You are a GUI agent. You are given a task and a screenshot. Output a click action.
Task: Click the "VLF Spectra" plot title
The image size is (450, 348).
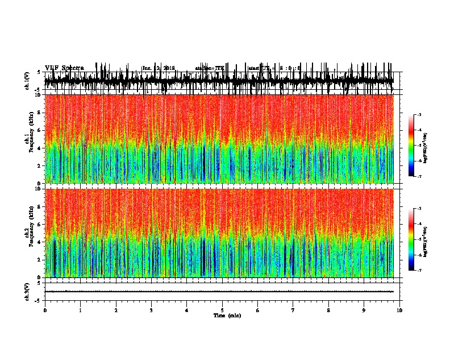65,68
